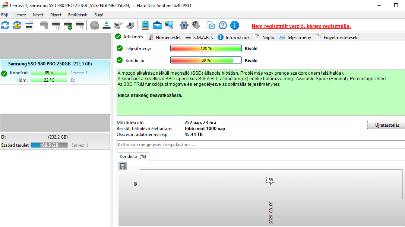
Task: Click the Teljesítmény 100 % progress bar
Action: (206, 48)
